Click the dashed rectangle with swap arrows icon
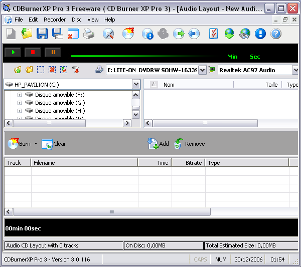Viewport: 301px width, 267px height. coord(64,70)
